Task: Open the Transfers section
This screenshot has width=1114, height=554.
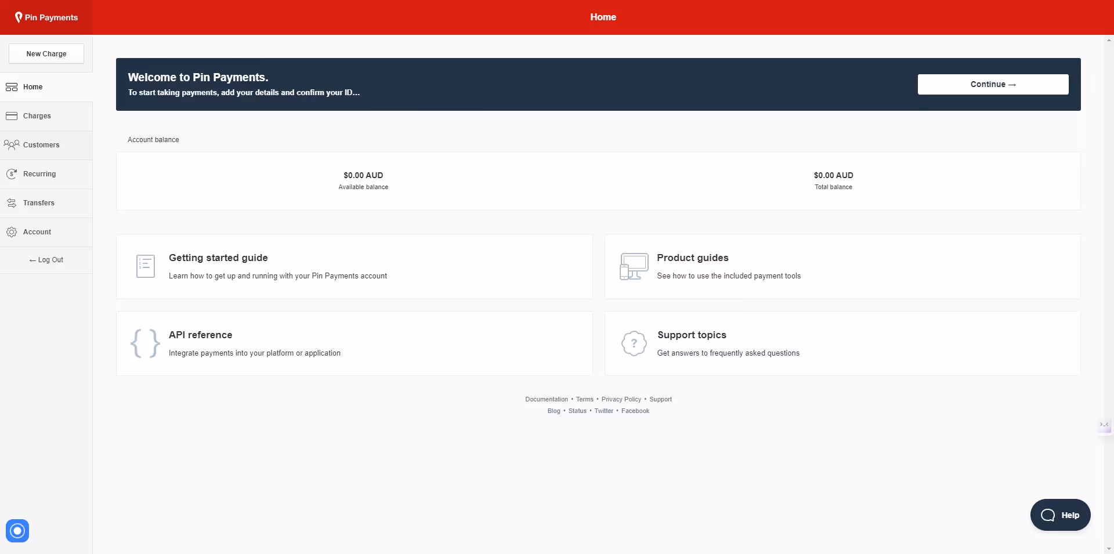Action: [46, 203]
